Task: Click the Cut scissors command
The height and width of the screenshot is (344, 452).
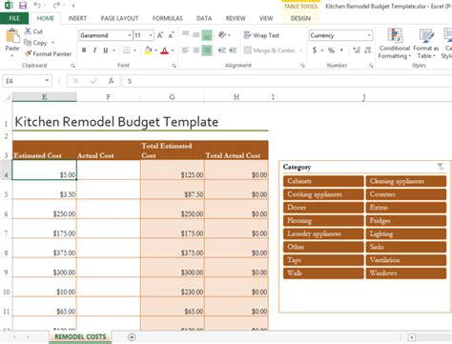Action: point(33,31)
